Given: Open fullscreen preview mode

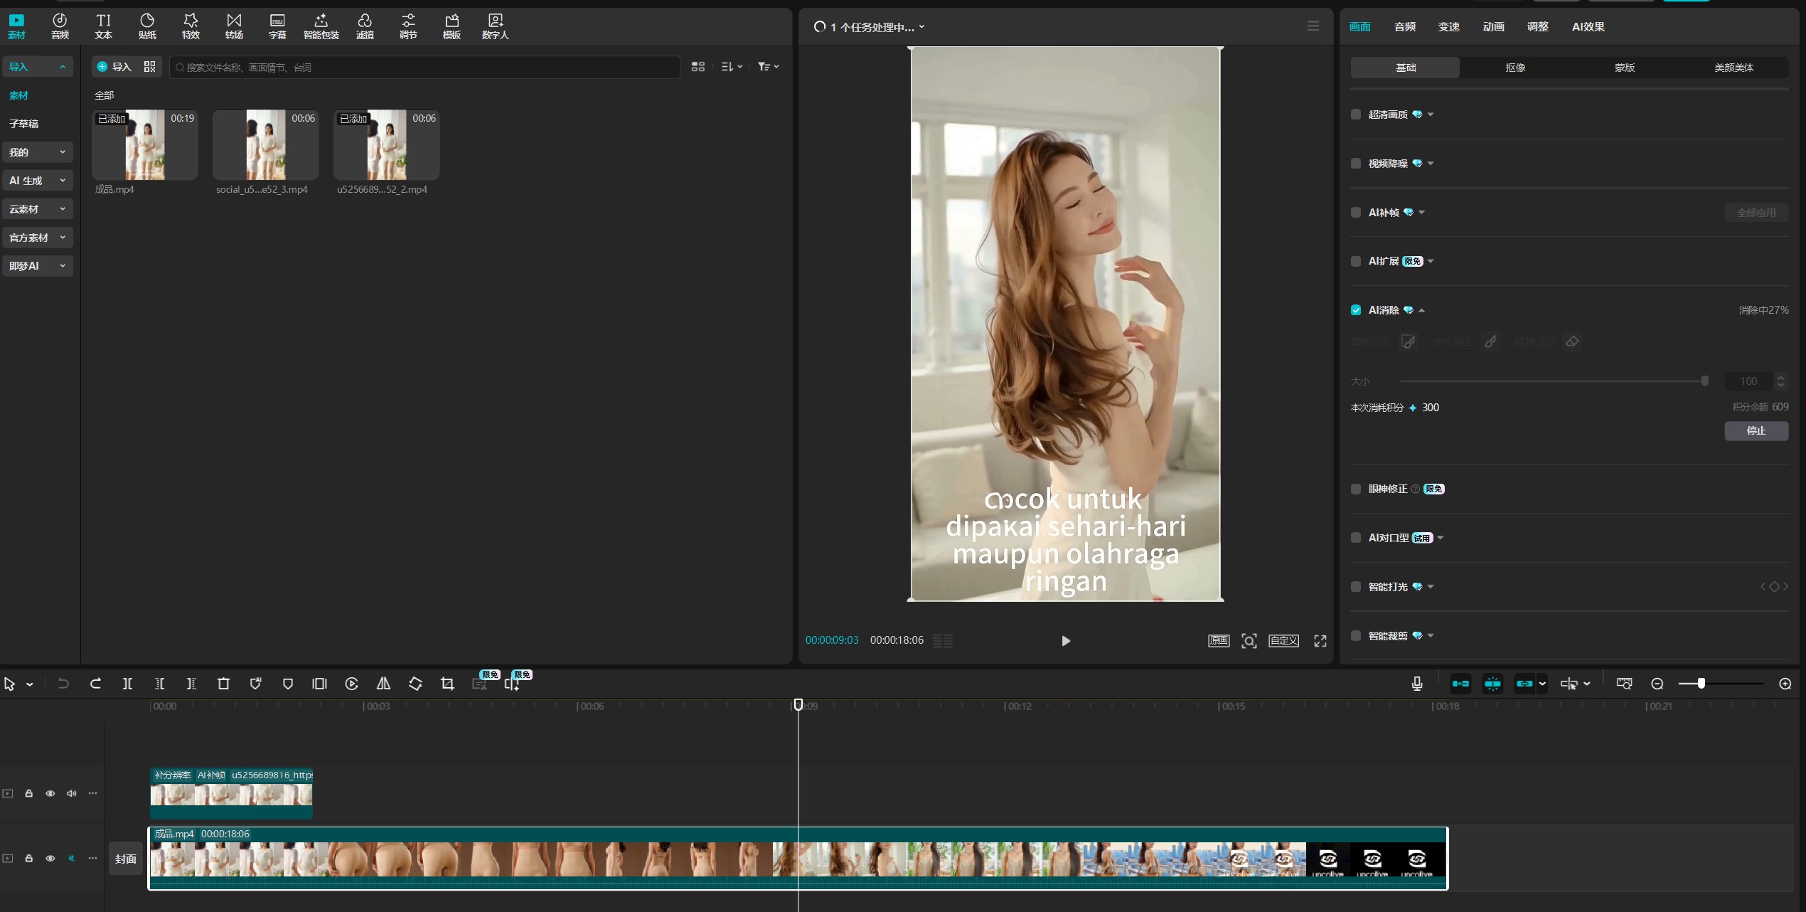Looking at the screenshot, I should tap(1320, 641).
